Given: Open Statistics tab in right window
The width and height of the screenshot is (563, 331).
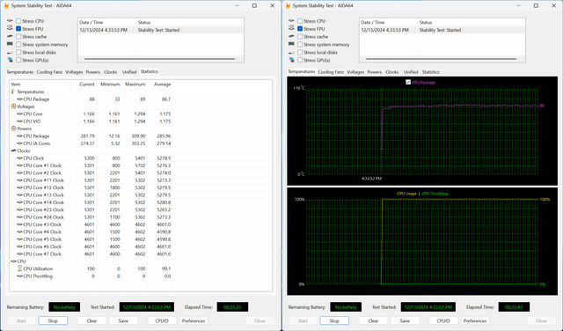Looking at the screenshot, I should pos(431,72).
